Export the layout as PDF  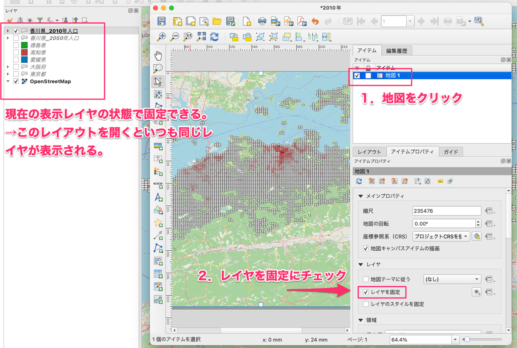(302, 21)
